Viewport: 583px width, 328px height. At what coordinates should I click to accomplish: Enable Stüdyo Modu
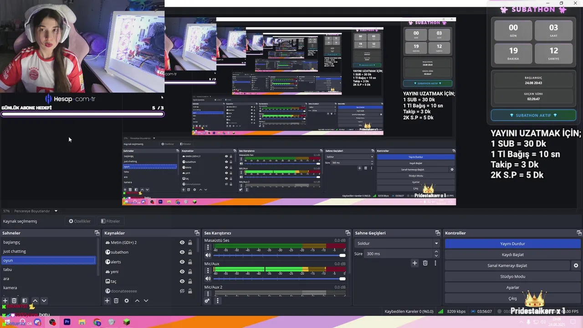[512, 277]
